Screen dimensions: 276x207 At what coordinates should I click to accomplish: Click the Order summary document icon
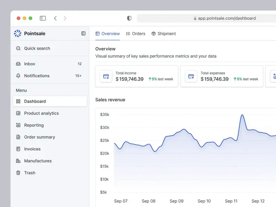[18, 137]
